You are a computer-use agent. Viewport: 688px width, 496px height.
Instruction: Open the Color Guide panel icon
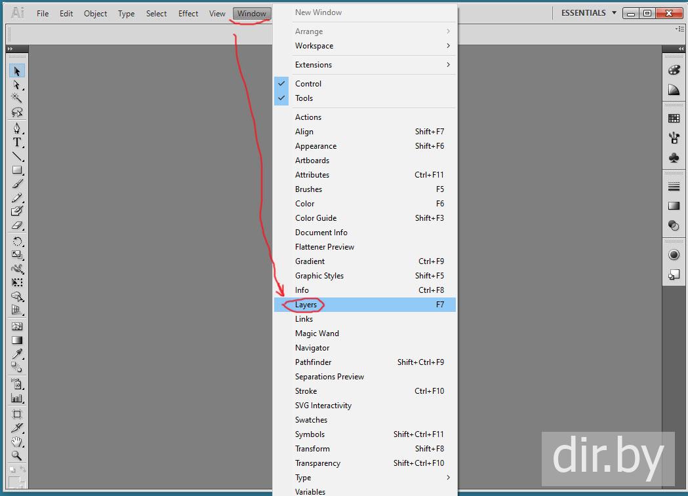pyautogui.click(x=674, y=90)
